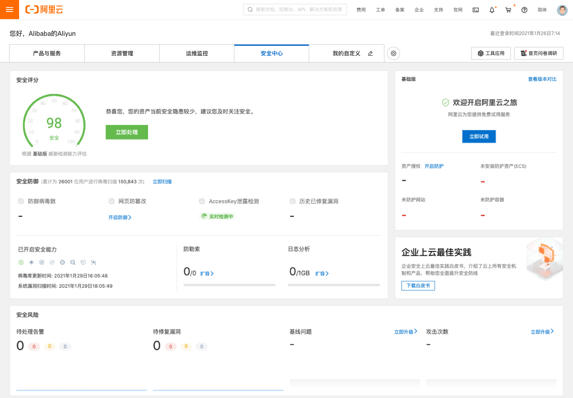Click the security score 98 gauge
573x398 pixels.
54,121
